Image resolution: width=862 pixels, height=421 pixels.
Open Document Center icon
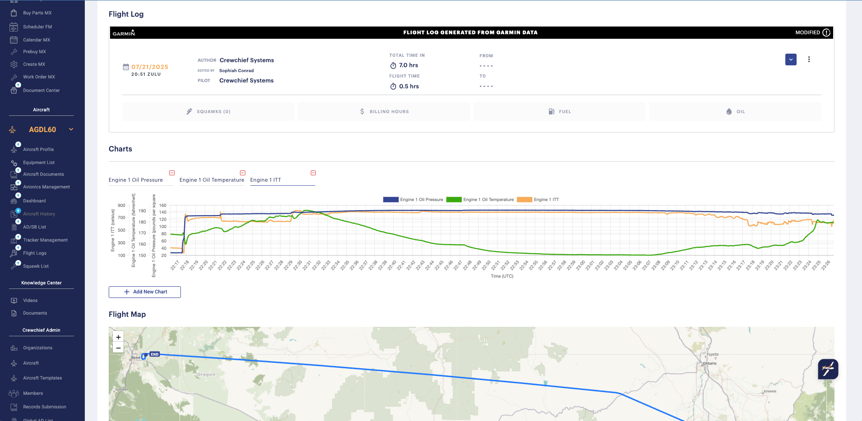click(x=14, y=91)
